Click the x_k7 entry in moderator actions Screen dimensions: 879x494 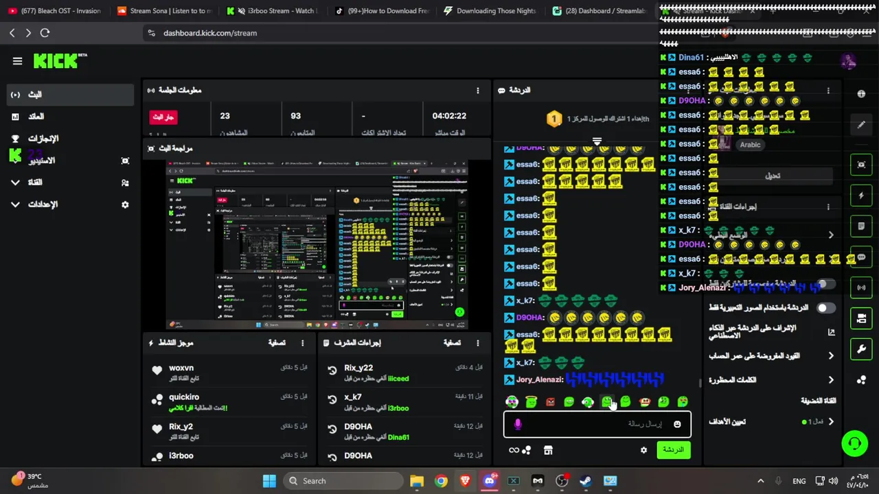pyautogui.click(x=405, y=401)
